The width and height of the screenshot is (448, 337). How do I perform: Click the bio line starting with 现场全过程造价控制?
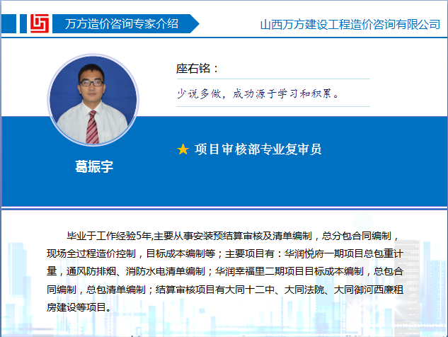pos(224,254)
